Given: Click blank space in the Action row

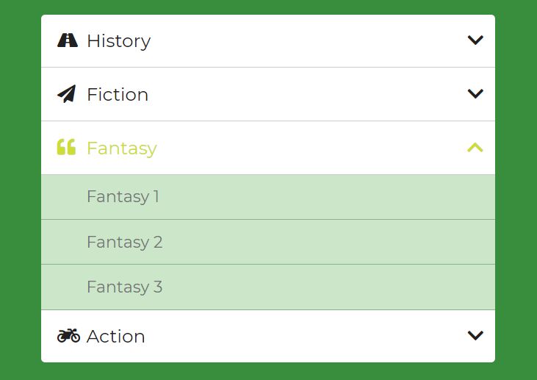Looking at the screenshot, I should click(309, 336).
